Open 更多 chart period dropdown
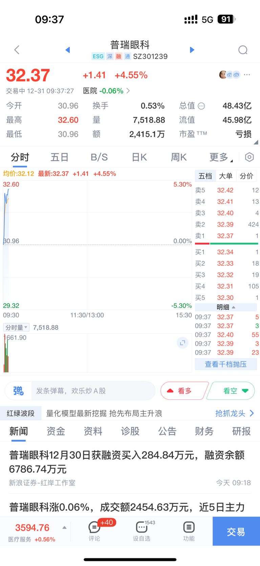The image size is (260, 566). (x=221, y=157)
